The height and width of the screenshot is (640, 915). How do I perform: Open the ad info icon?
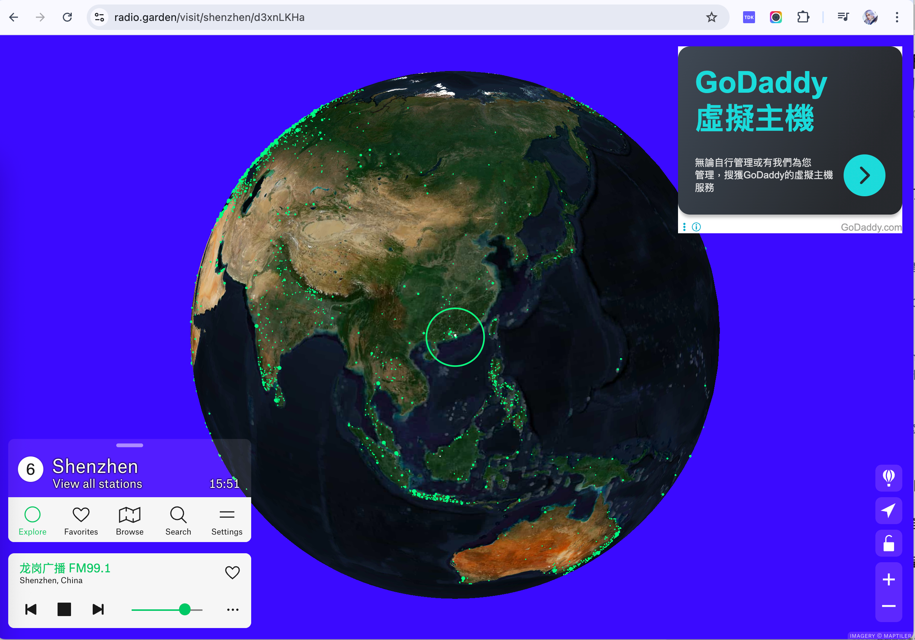point(696,227)
